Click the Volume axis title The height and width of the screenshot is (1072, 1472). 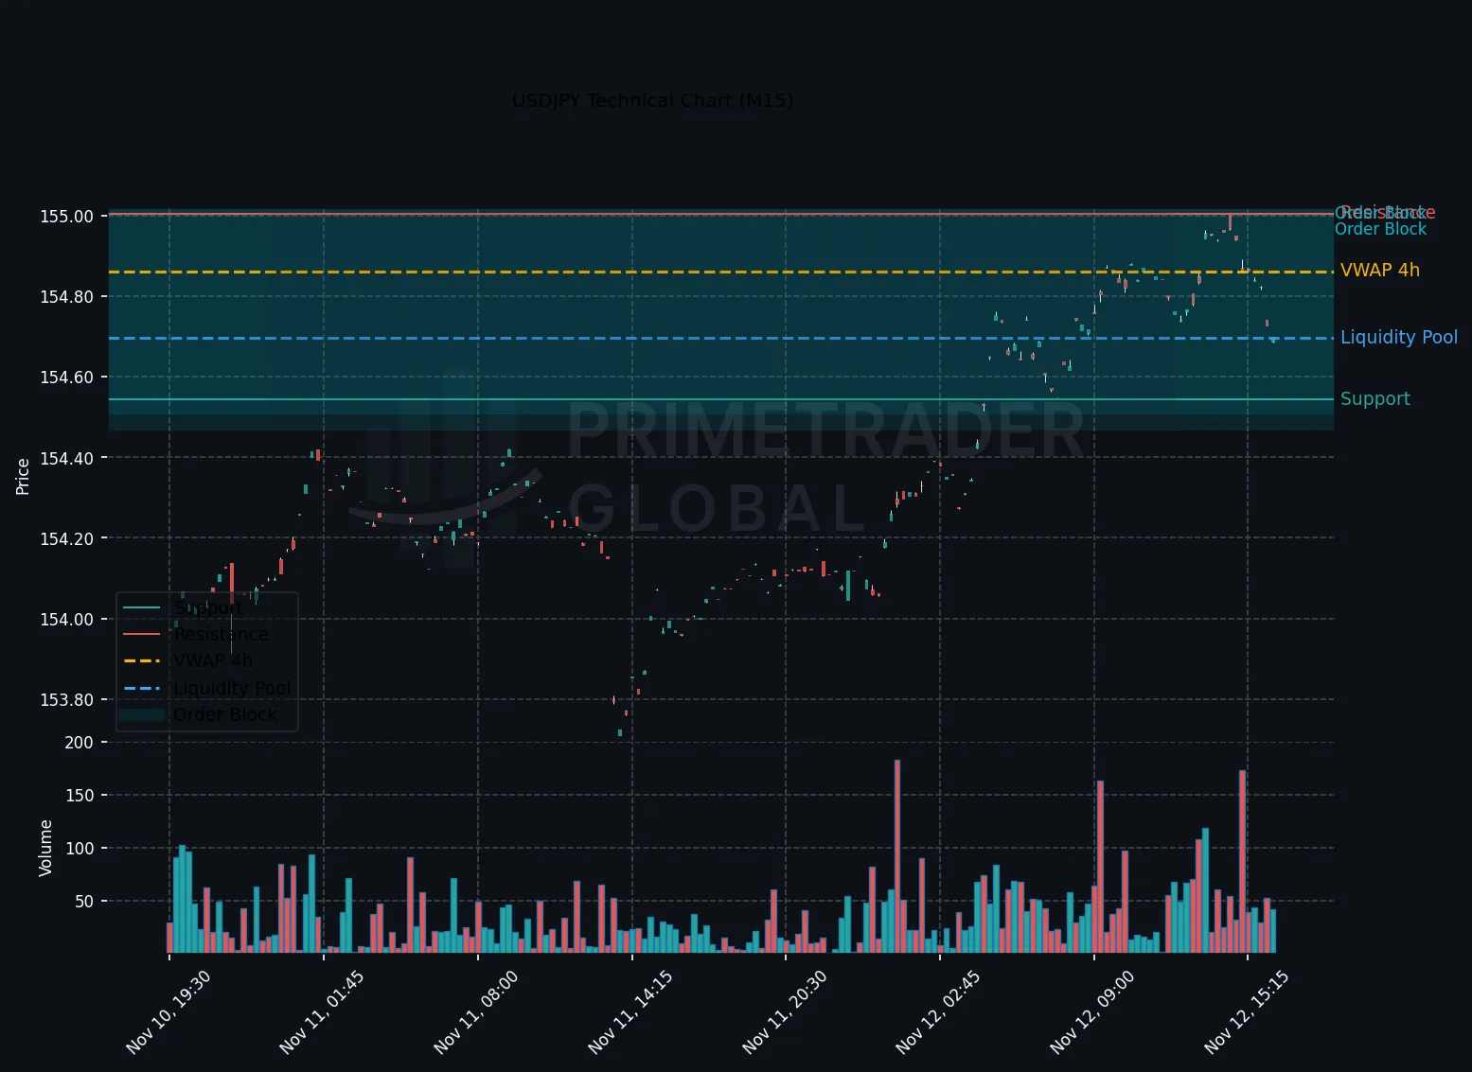tap(45, 848)
